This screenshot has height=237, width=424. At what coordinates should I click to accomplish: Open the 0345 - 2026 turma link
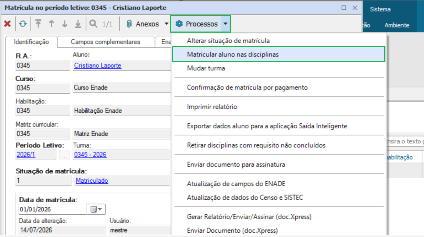[90, 155]
